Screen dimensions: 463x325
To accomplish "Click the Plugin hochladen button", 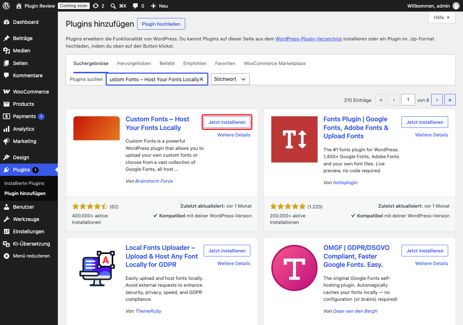I will (161, 24).
